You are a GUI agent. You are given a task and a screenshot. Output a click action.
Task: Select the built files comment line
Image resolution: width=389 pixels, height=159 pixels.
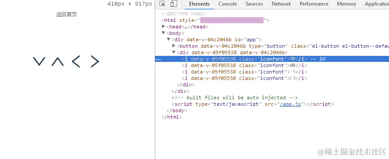click(x=235, y=98)
